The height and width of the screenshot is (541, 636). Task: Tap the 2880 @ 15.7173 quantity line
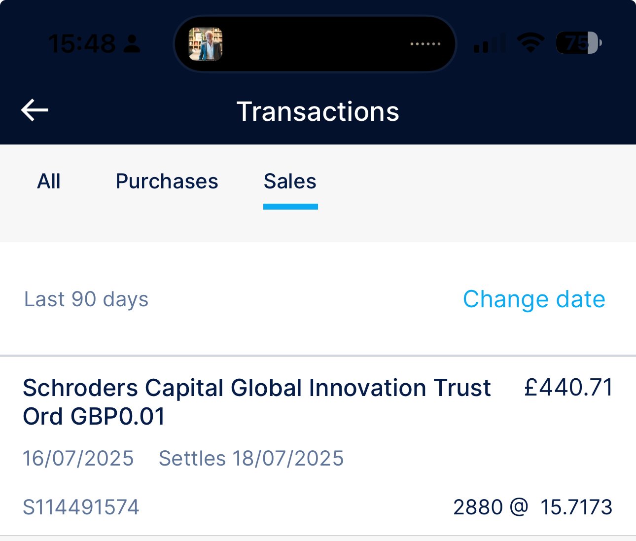click(x=532, y=507)
